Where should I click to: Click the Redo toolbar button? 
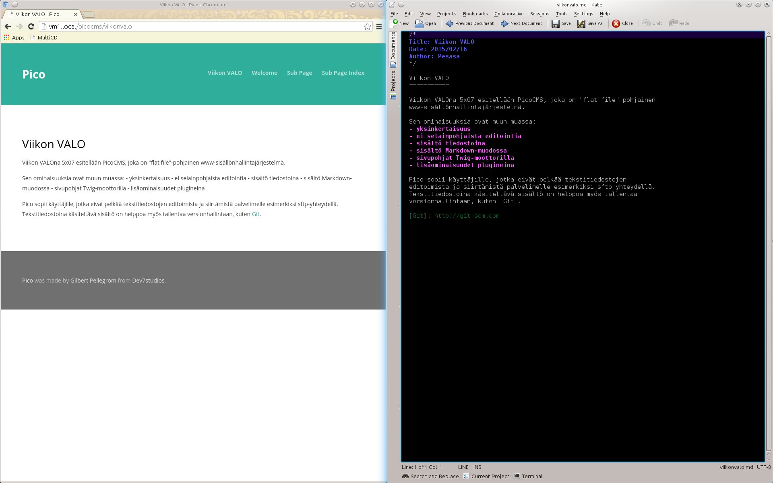[x=679, y=23]
